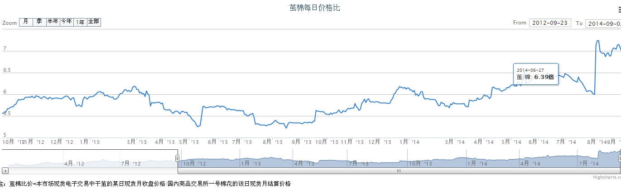Viewport: 621px width, 189px height.
Task: Choose the 今年 year-to-date zoom
Action: pyautogui.click(x=67, y=22)
